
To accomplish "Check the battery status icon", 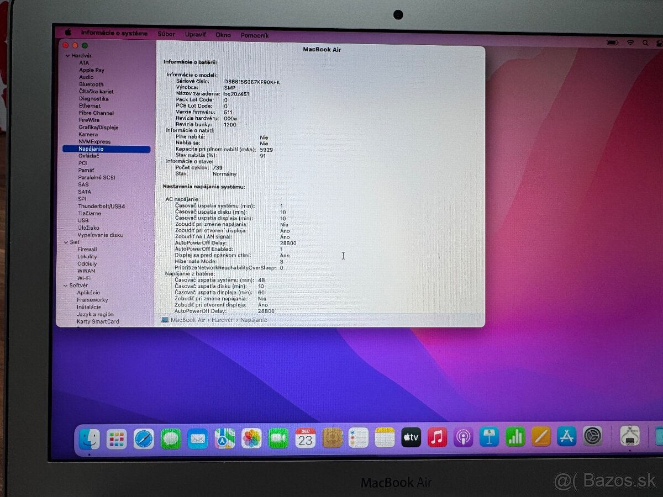I will pyautogui.click(x=611, y=43).
